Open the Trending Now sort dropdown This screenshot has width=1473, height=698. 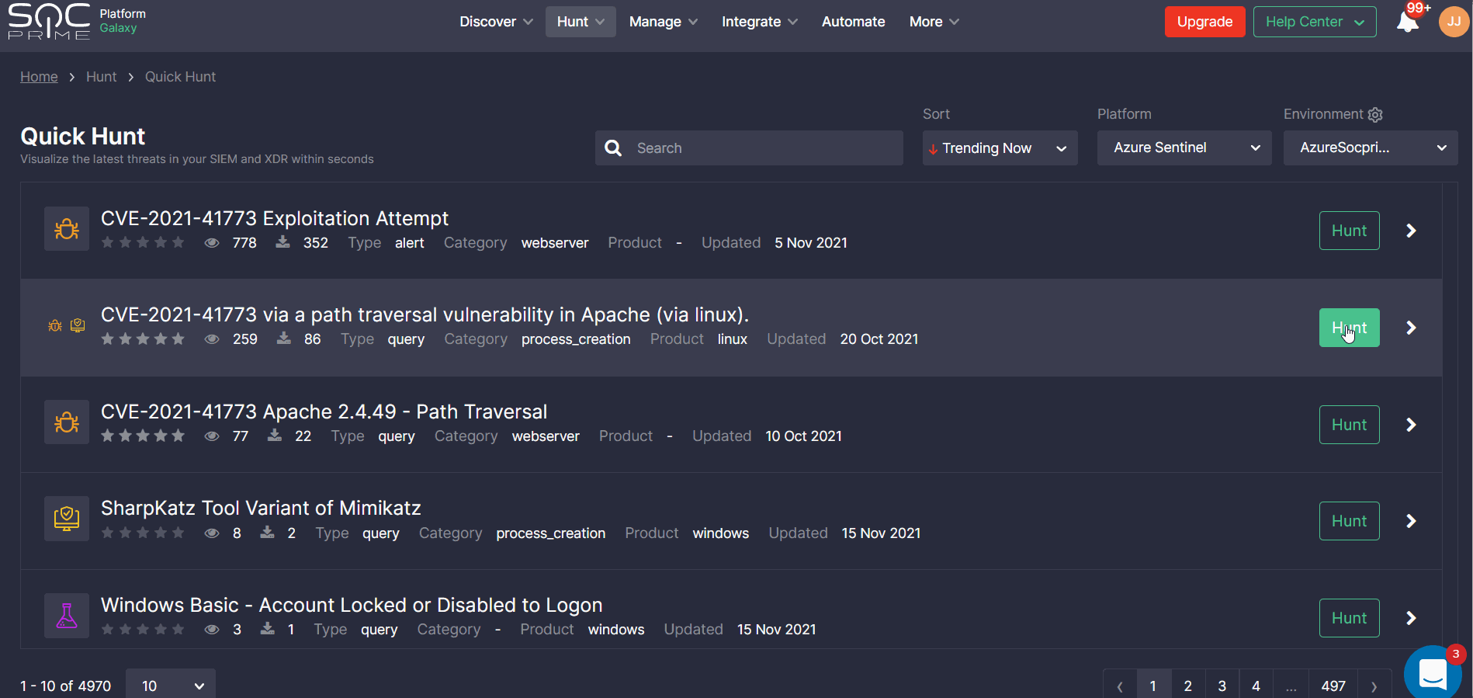1000,148
